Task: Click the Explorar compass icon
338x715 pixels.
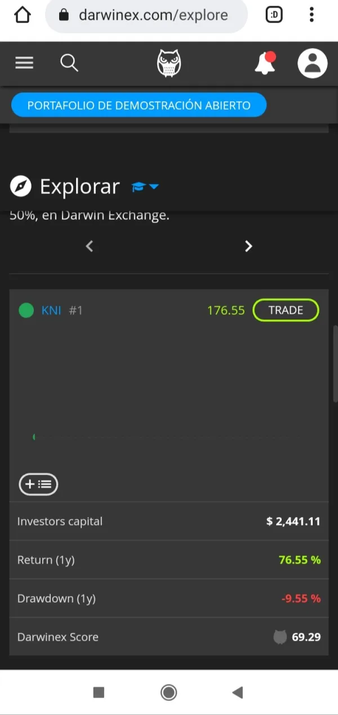Action: (20, 186)
